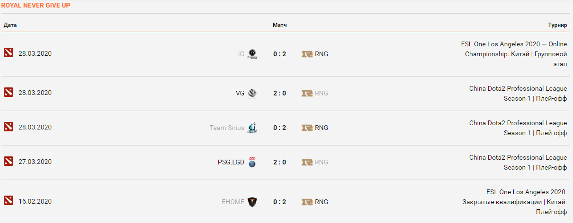Click the Invictus Gaming team logo
Screen dimensions: 573x223
tap(252, 54)
